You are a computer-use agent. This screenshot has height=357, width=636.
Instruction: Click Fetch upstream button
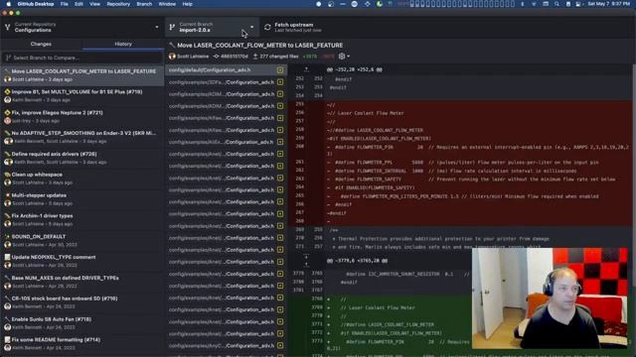298,27
